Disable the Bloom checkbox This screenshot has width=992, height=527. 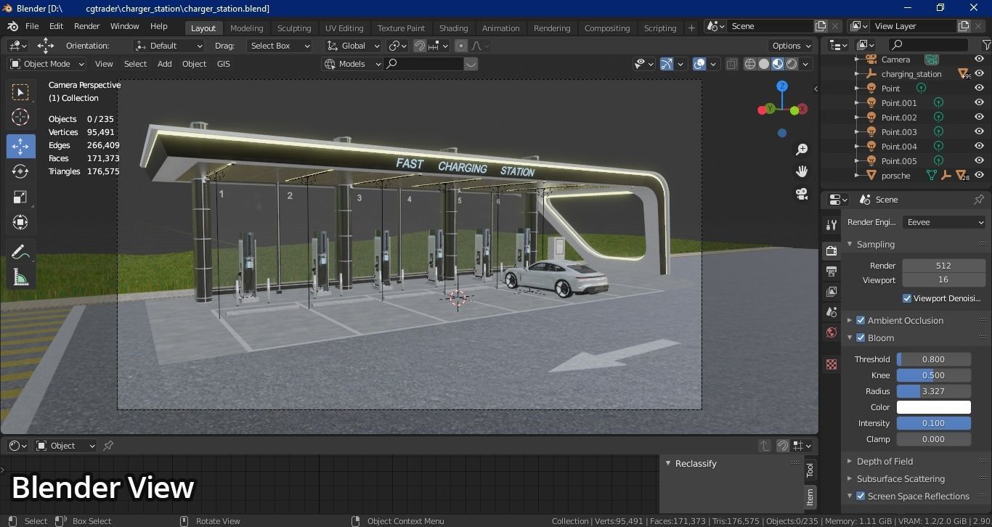861,338
